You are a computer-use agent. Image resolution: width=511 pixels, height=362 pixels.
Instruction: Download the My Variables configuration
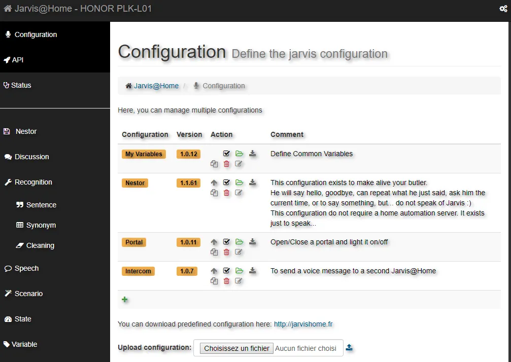coord(252,154)
